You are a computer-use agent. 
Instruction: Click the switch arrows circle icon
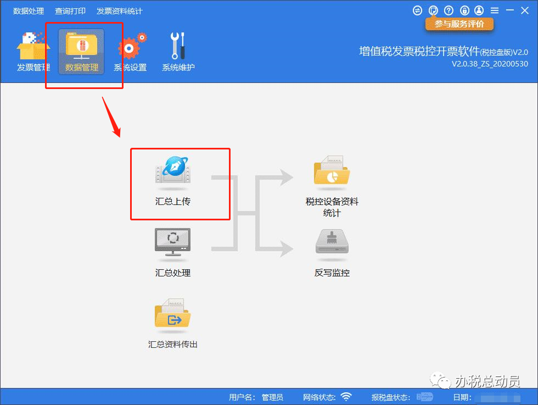coord(417,10)
